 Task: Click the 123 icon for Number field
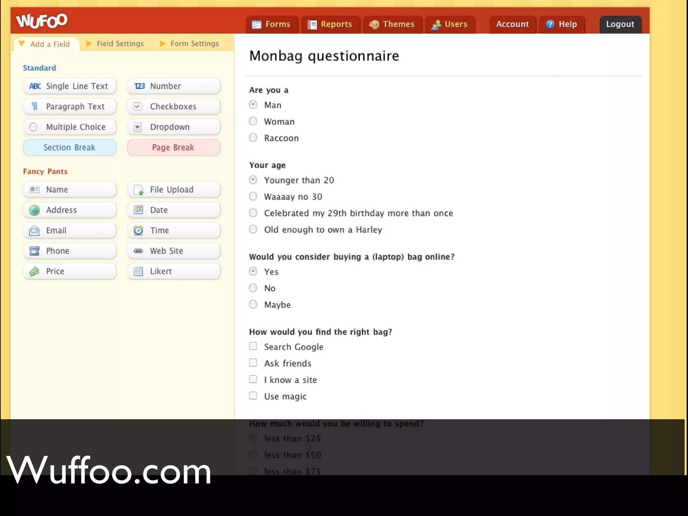pyautogui.click(x=139, y=86)
